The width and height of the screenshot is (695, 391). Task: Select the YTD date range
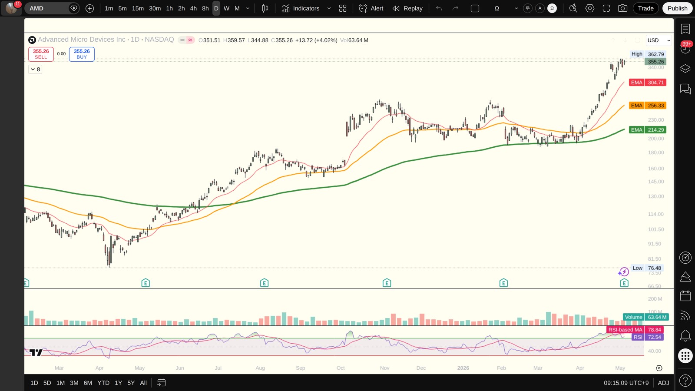(103, 383)
